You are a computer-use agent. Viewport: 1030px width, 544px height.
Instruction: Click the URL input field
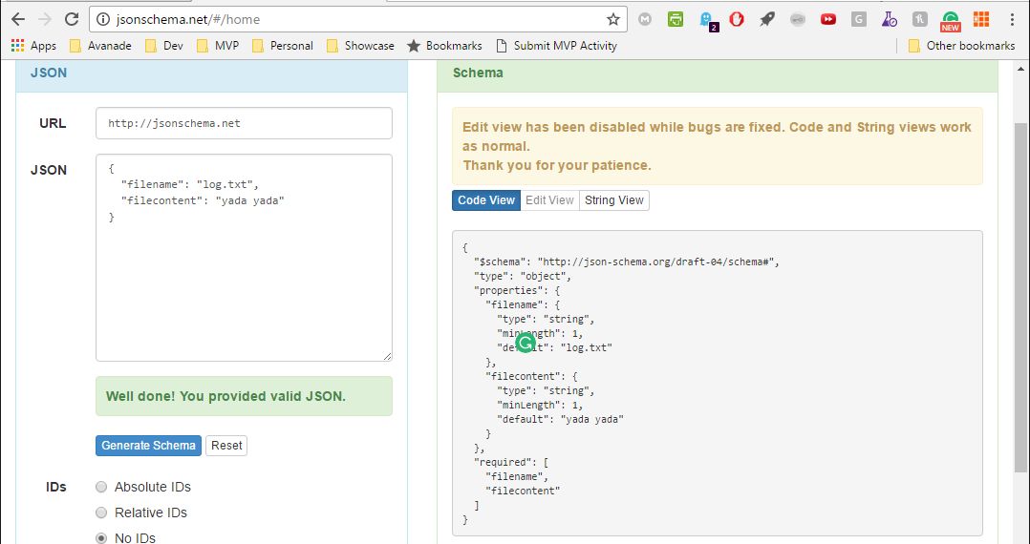(x=244, y=123)
